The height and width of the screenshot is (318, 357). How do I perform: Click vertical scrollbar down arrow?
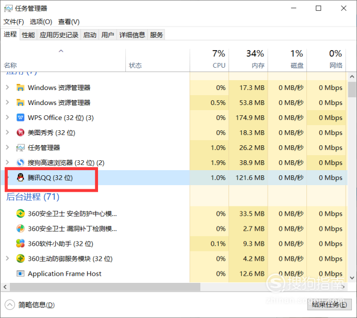352,278
